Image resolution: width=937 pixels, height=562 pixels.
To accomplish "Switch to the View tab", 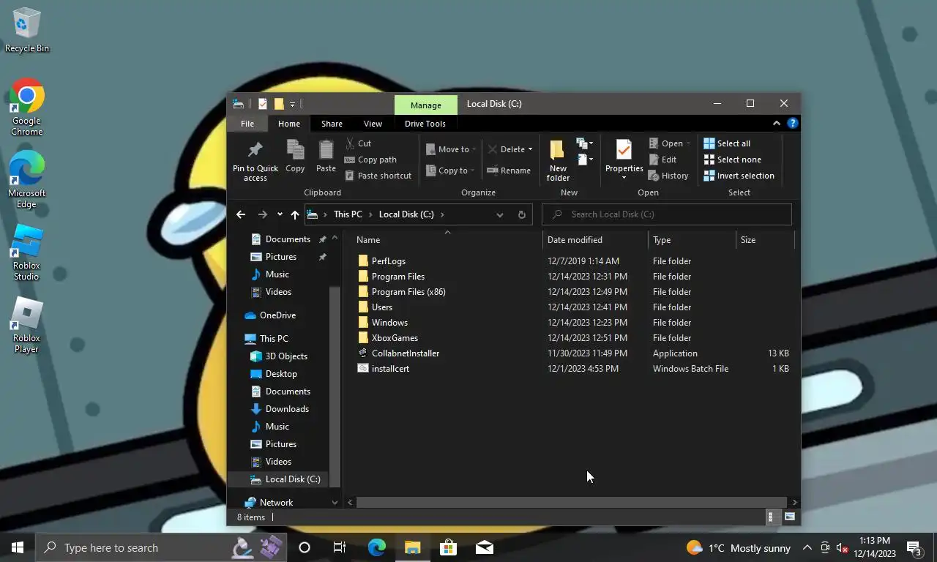I will [373, 124].
